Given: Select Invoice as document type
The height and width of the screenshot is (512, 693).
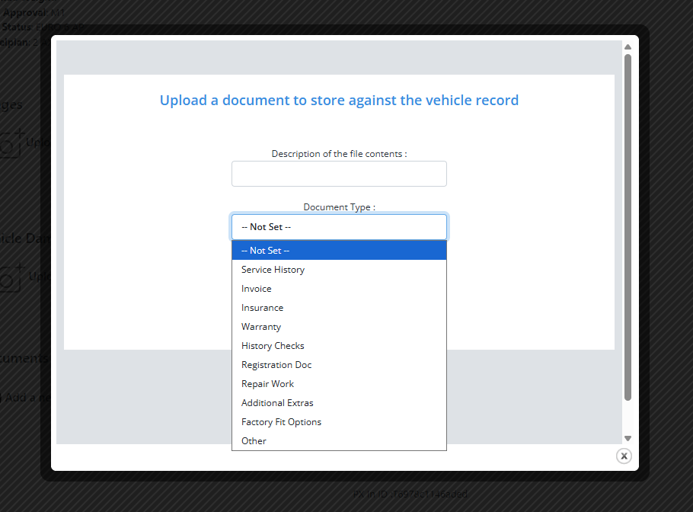Looking at the screenshot, I should [257, 289].
